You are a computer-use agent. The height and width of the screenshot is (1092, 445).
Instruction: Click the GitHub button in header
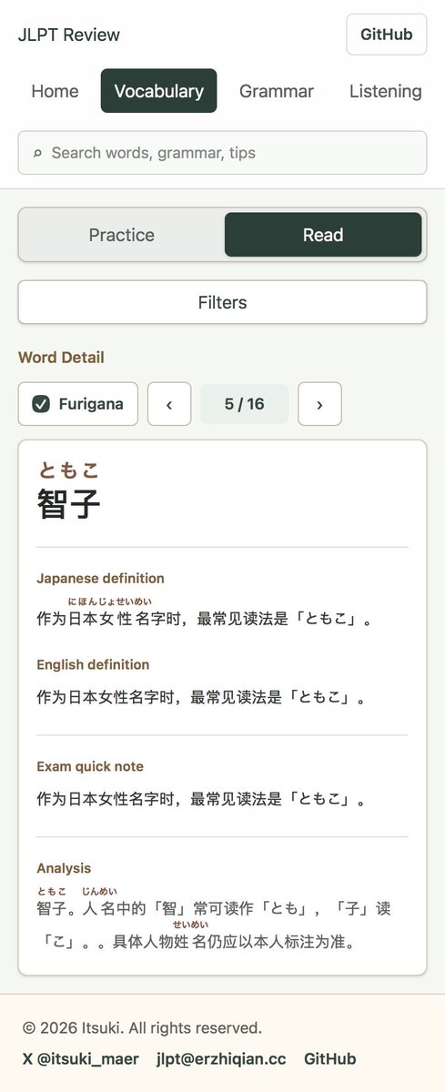click(386, 35)
